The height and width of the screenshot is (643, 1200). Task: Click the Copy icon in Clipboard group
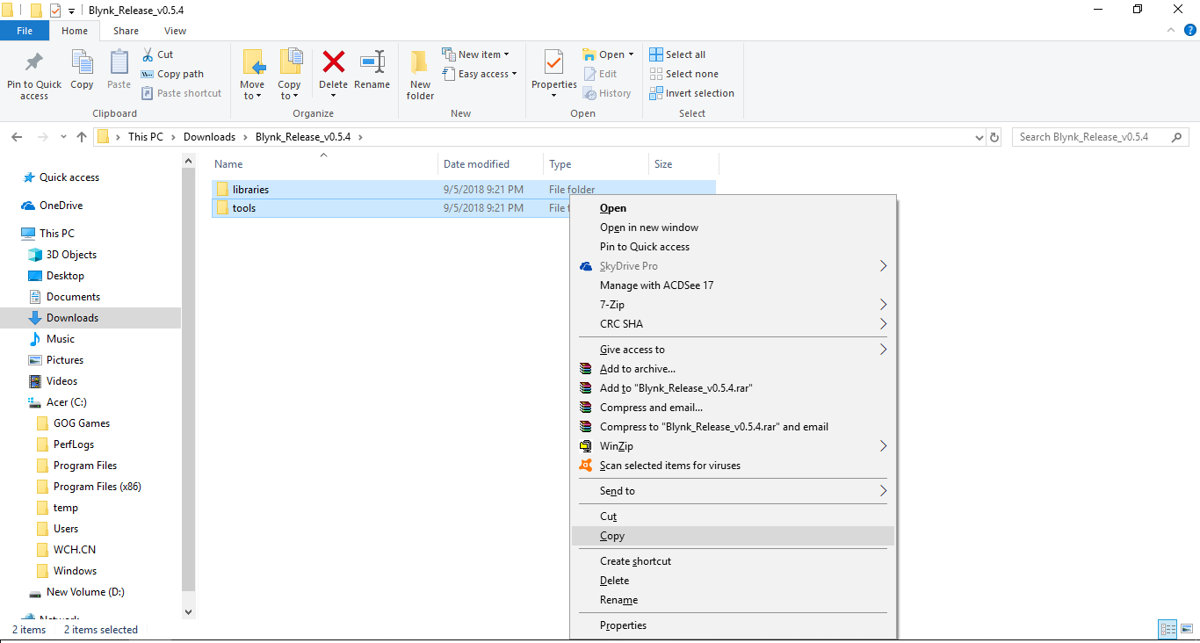pyautogui.click(x=82, y=70)
